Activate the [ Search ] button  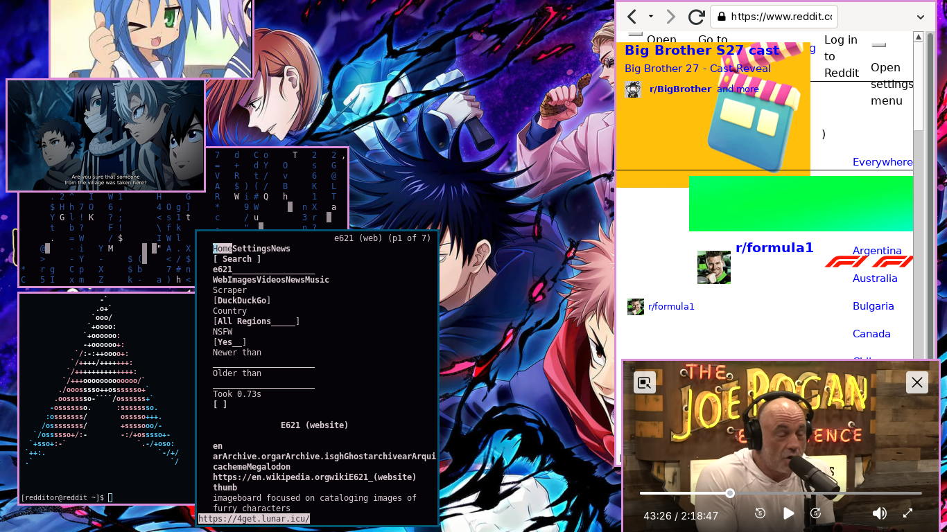[237, 259]
